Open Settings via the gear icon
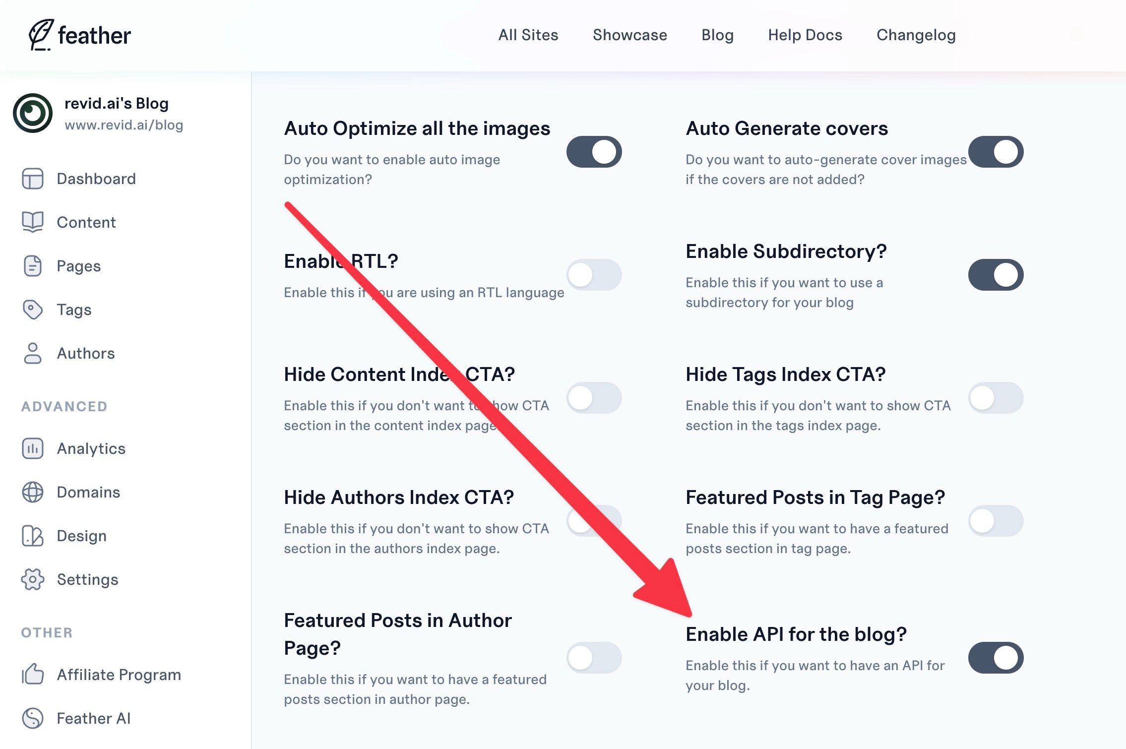Viewport: 1126px width, 749px height. (x=33, y=580)
